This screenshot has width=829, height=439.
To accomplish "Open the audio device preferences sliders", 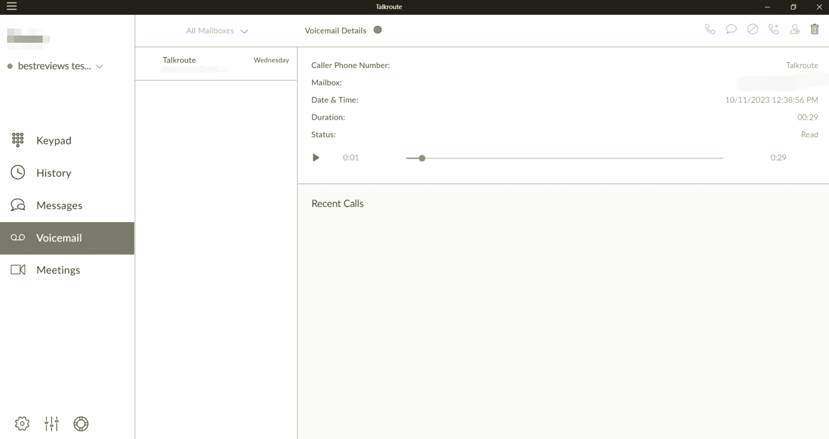I will pyautogui.click(x=51, y=423).
